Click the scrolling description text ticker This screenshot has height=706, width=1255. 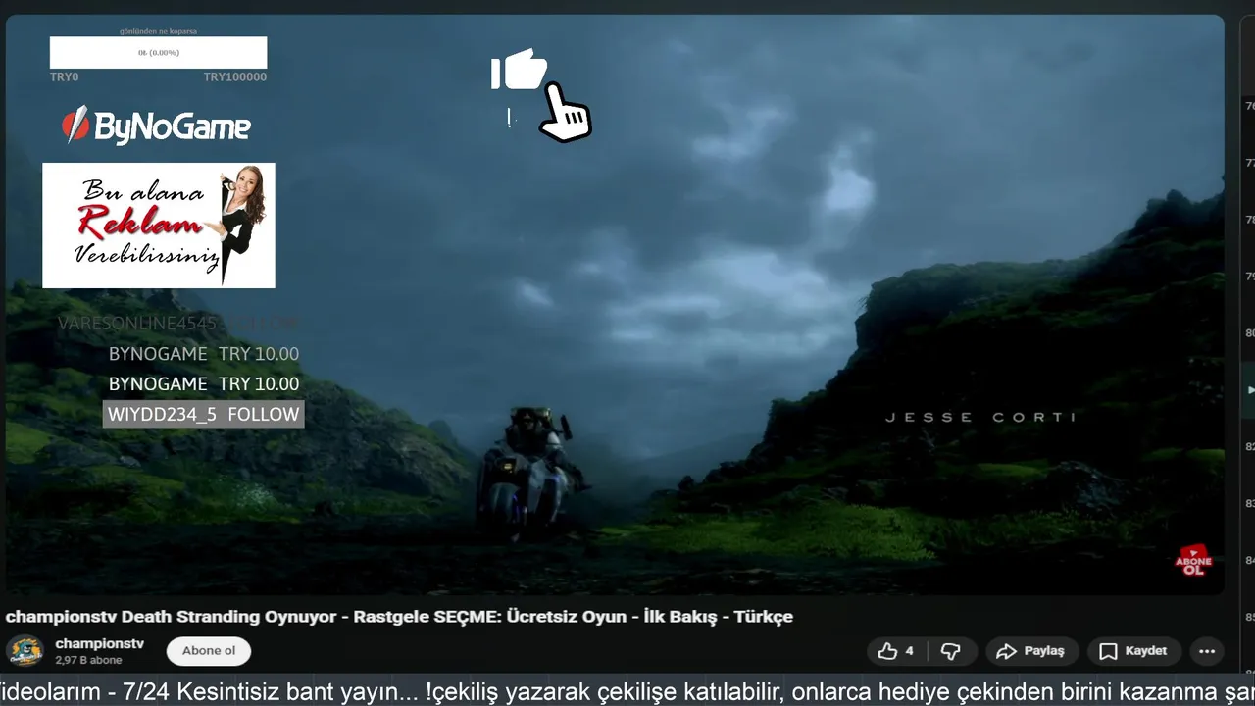point(627,692)
